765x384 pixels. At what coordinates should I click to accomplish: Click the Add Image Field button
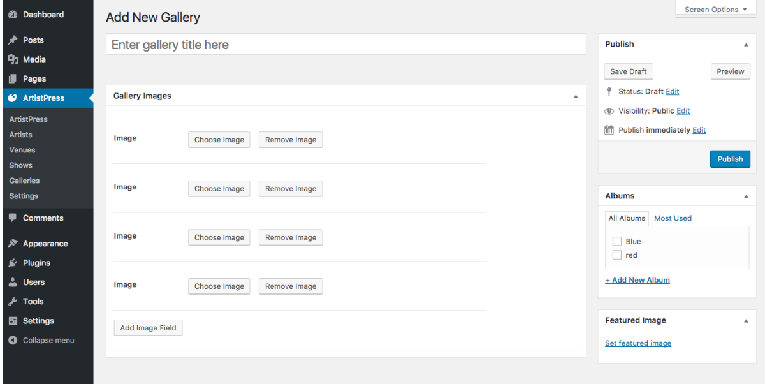coord(148,328)
